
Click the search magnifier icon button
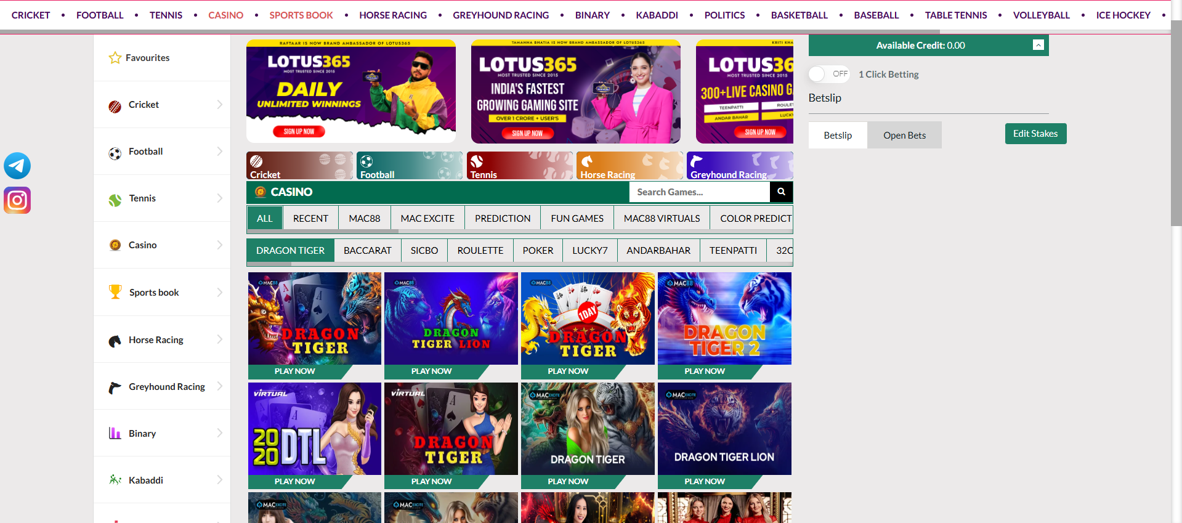[x=781, y=192]
